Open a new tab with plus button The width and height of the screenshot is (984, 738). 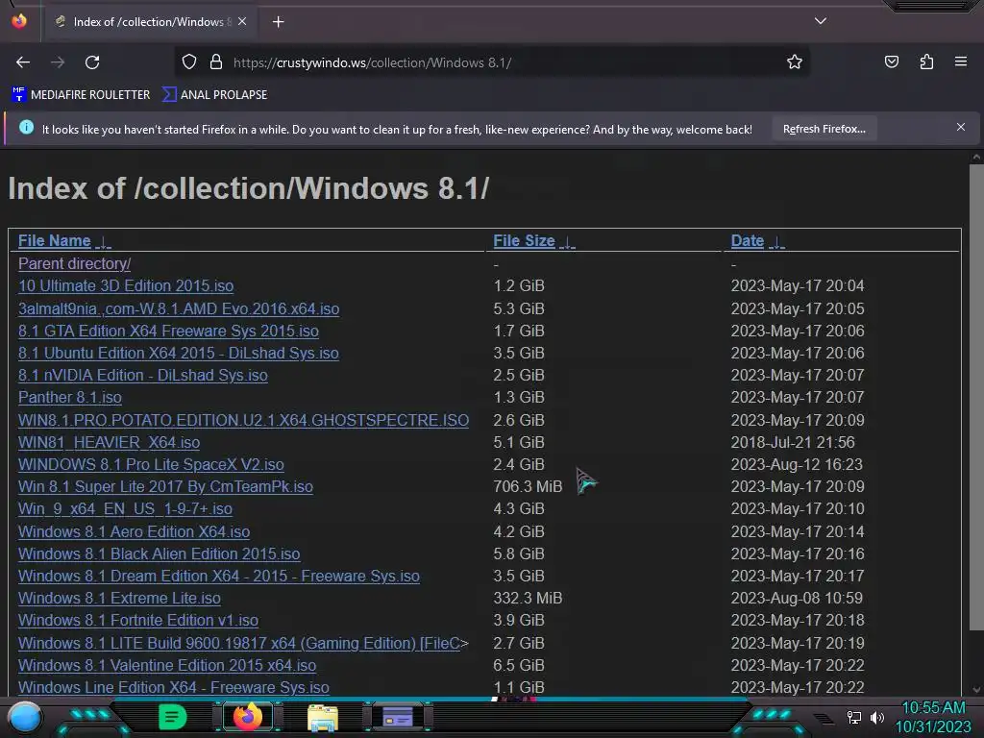278,22
